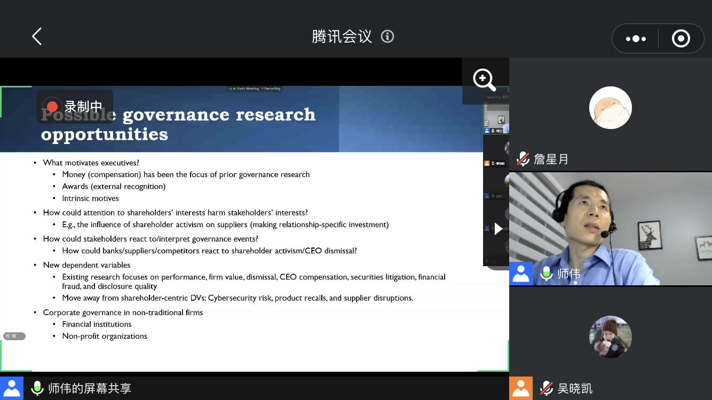This screenshot has width=712, height=400.
Task: Click 'Non-profit organizations' line
Action: [x=105, y=336]
